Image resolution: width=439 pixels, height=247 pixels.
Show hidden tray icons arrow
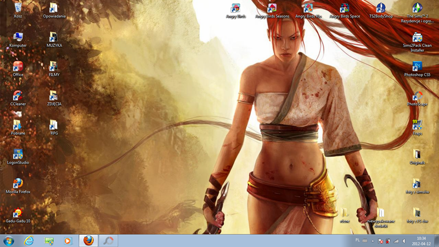[x=373, y=241]
